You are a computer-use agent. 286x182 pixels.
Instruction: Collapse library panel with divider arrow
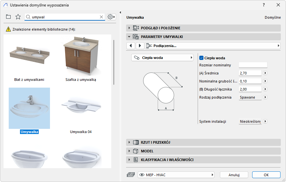120,13
